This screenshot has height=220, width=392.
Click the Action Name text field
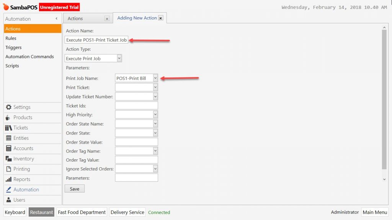tap(96, 40)
